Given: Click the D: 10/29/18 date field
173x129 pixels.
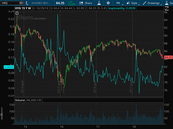Looking at the screenshot, I should coord(40,8).
